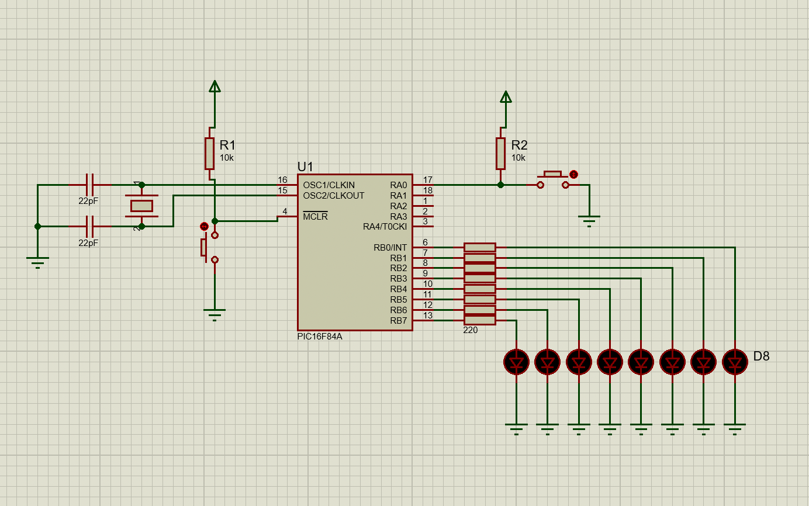Toggle the red latch dot of RA0 button

(x=573, y=174)
